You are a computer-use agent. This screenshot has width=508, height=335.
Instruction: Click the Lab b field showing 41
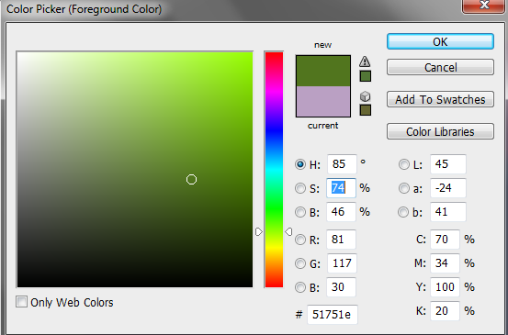(x=448, y=212)
